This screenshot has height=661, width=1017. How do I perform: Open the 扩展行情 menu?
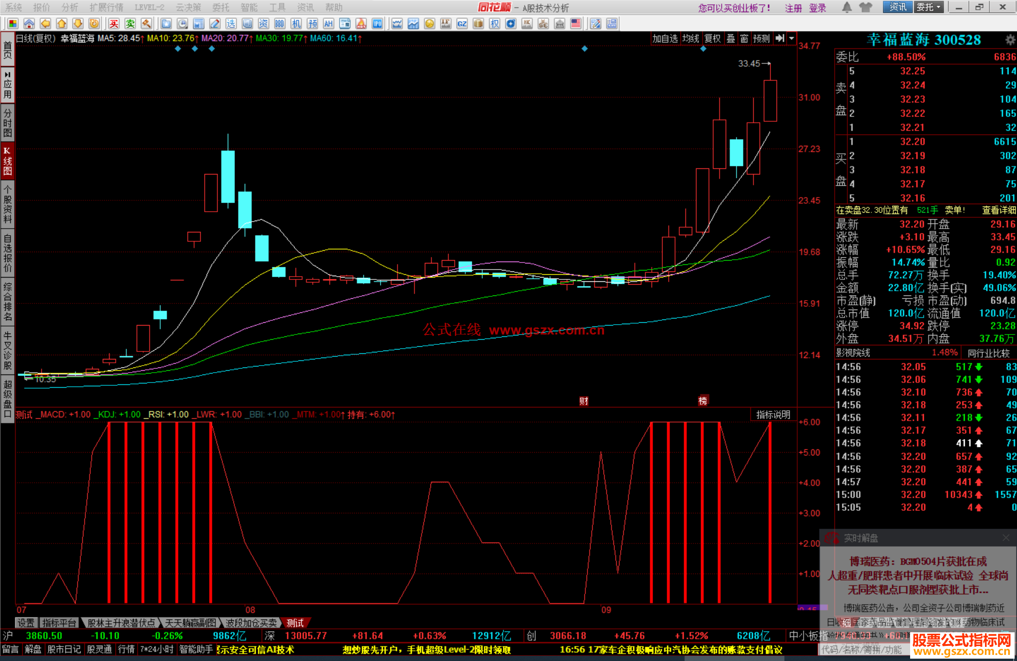pyautogui.click(x=106, y=8)
